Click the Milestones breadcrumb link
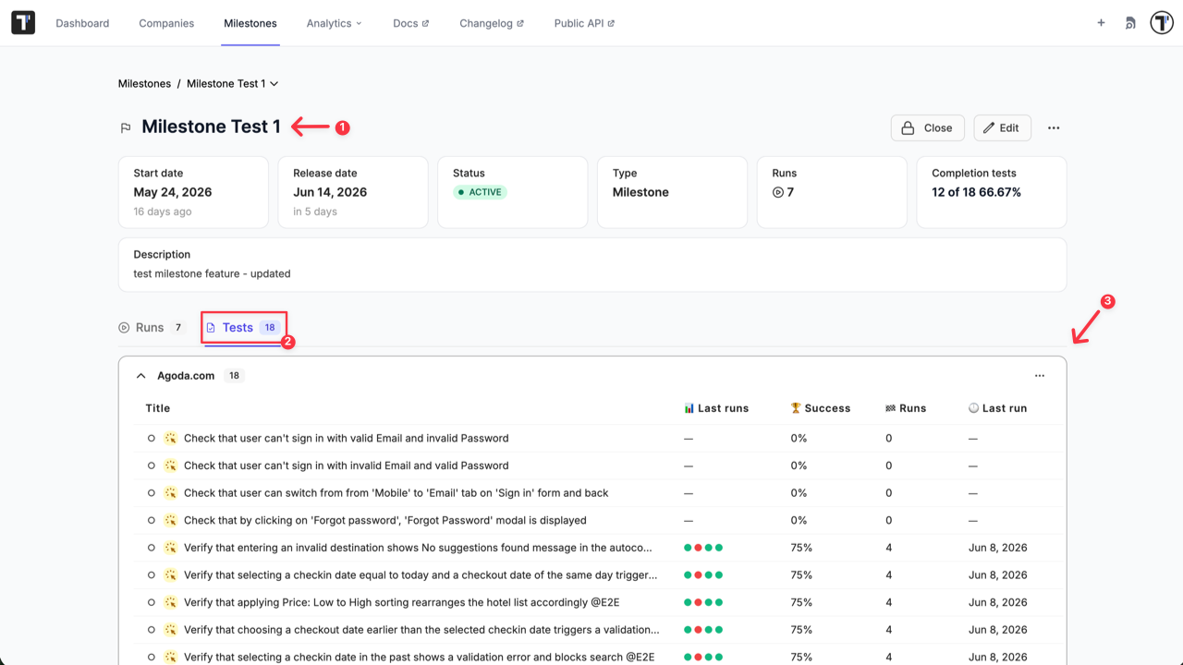The image size is (1183, 665). (x=144, y=83)
